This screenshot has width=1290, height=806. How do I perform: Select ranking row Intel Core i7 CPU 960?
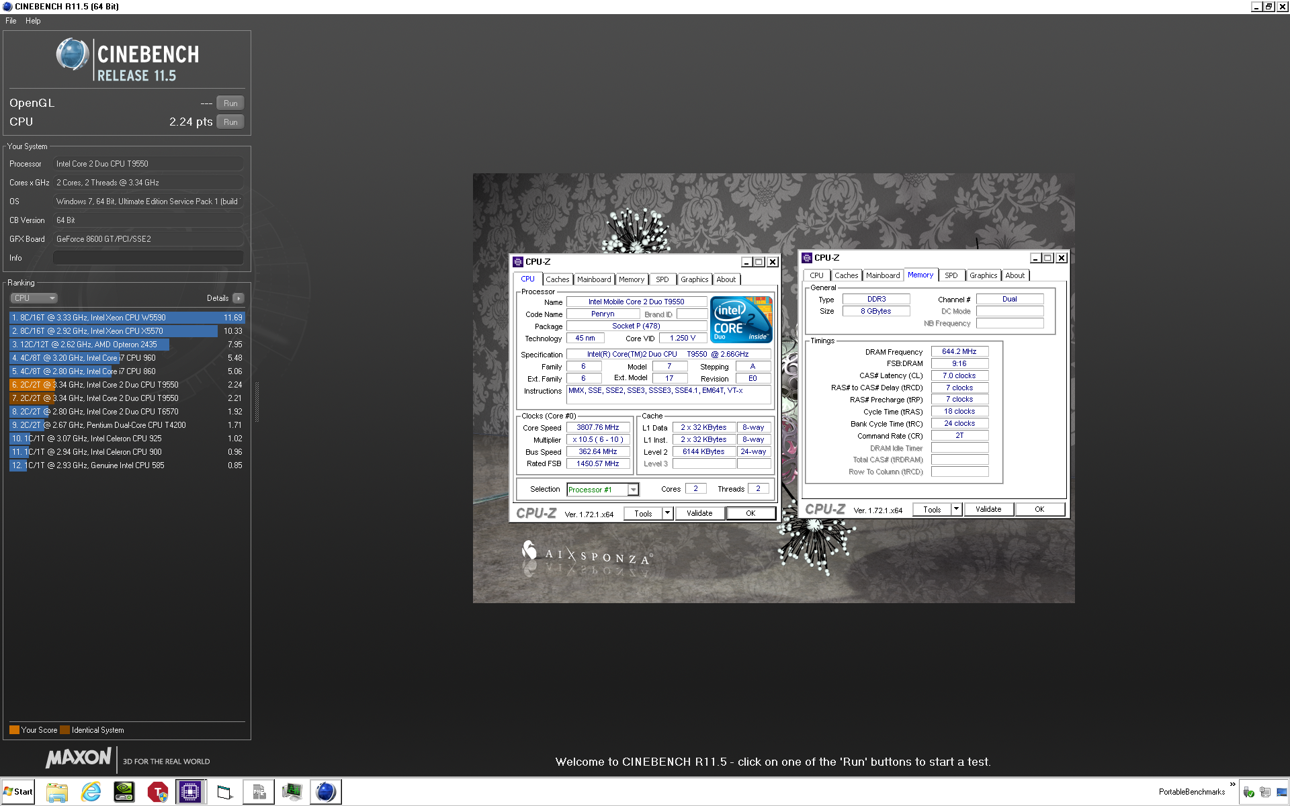tap(127, 358)
